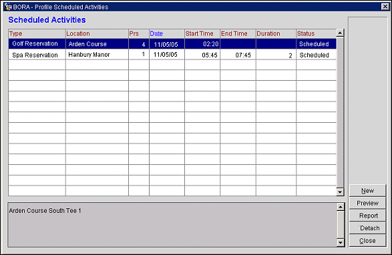This screenshot has width=392, height=255.
Task: Click the 05:45 start time cell
Action: tap(202, 55)
